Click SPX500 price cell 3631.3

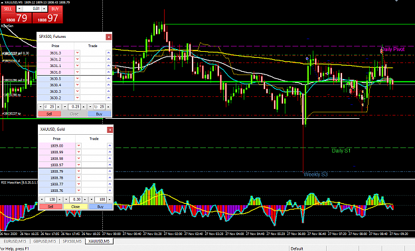(55, 53)
